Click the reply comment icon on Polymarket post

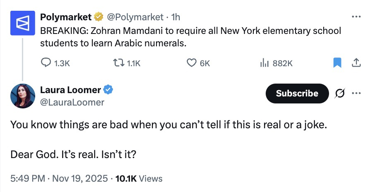(x=46, y=63)
